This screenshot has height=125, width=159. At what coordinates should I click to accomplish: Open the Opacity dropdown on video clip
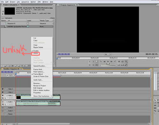click(x=57, y=95)
